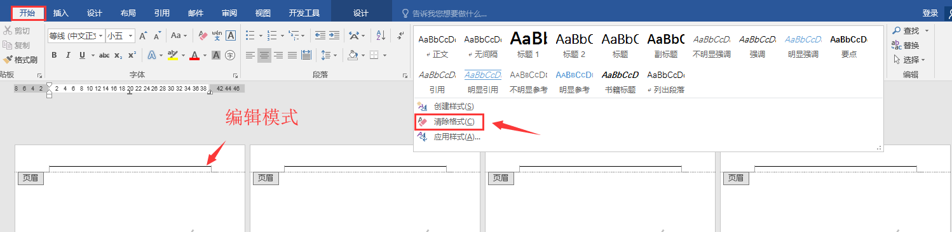Click the eraser clear-formatting icon in font group
The width and height of the screenshot is (952, 232).
(x=203, y=35)
